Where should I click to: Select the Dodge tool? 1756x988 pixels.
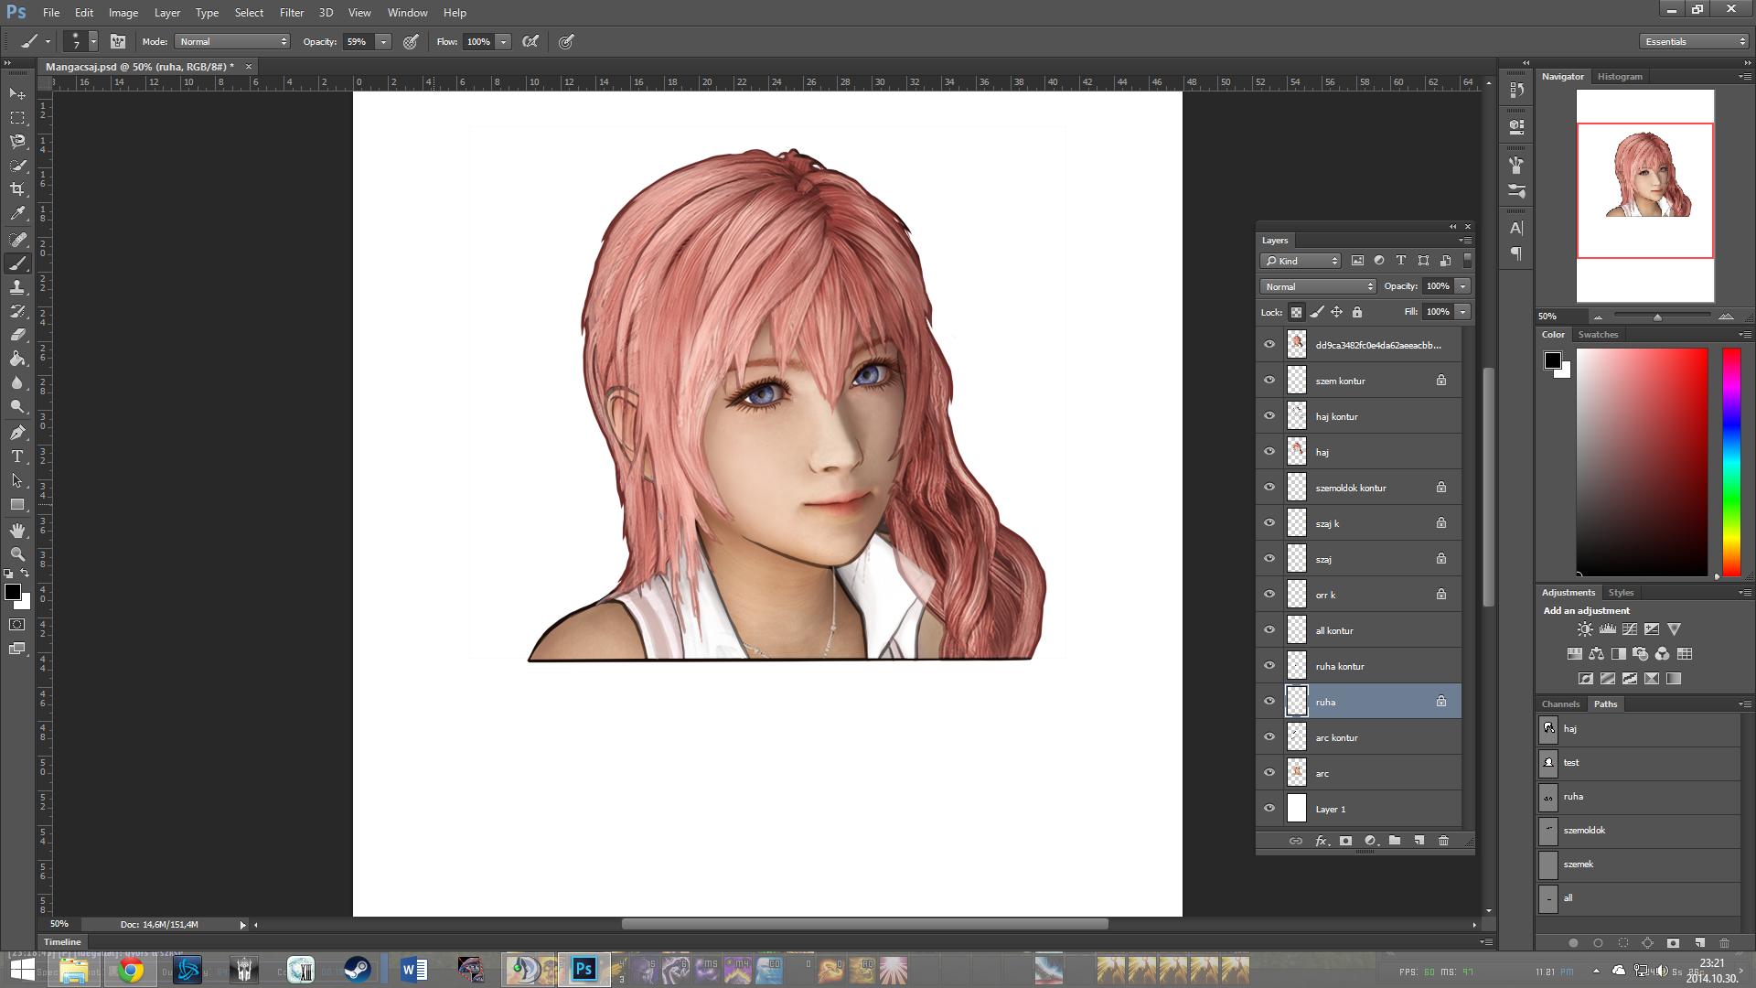point(17,406)
